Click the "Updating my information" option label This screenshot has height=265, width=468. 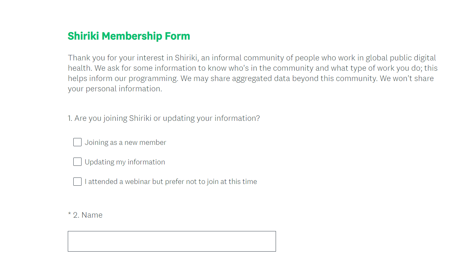125,162
